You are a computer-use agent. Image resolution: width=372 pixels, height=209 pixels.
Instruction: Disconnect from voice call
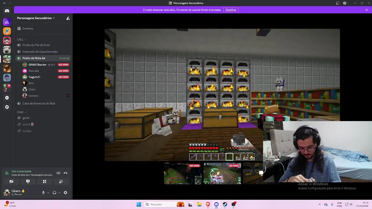[65, 173]
